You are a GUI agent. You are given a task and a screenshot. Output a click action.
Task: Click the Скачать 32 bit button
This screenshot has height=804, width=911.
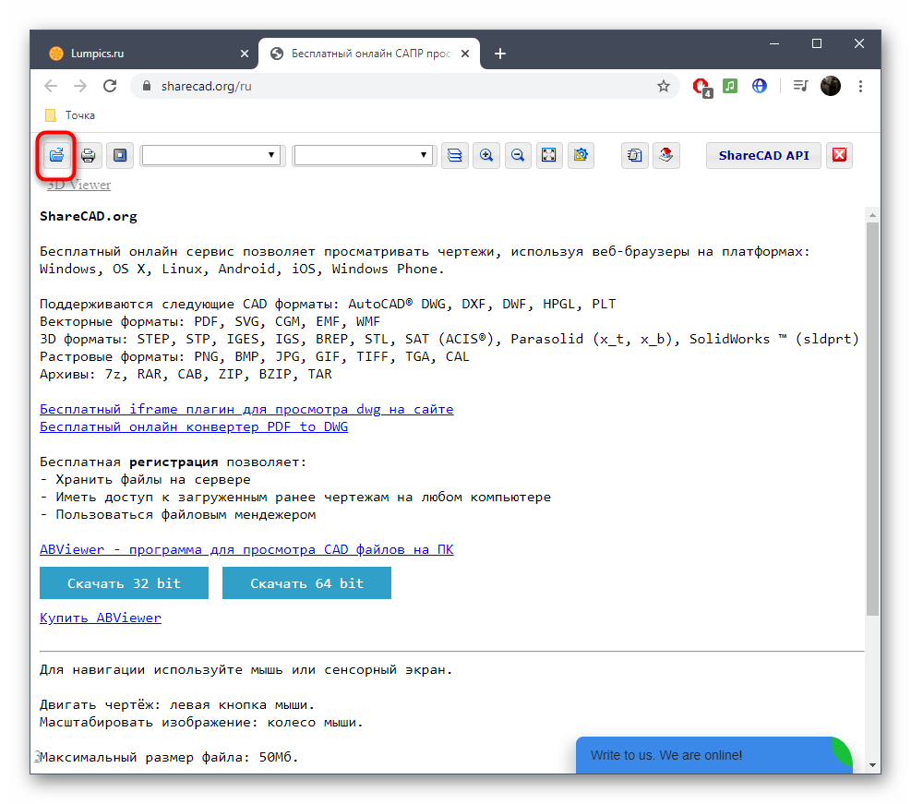(124, 583)
